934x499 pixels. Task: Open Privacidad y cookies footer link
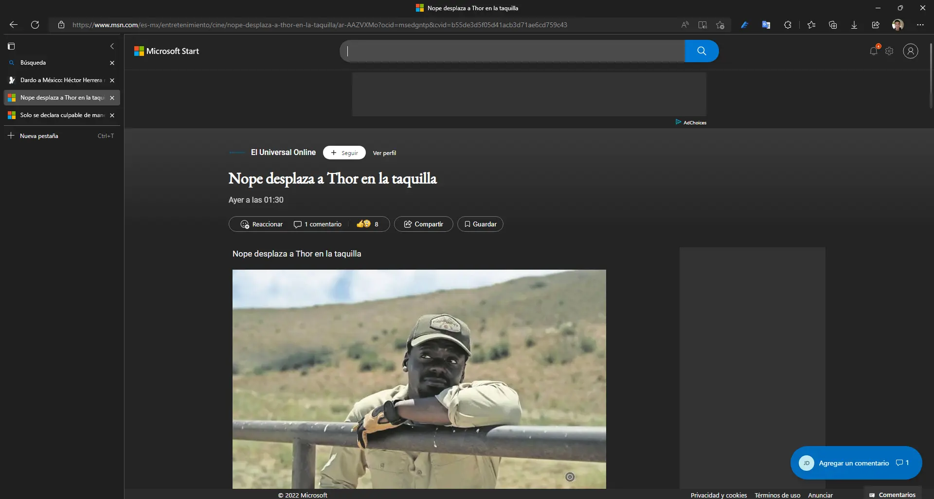[718, 495]
